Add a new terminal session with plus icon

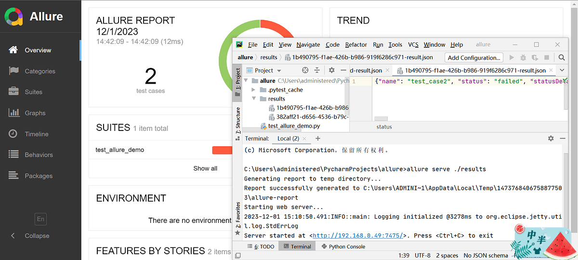click(318, 138)
